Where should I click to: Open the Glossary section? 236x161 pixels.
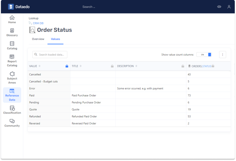pos(12,33)
